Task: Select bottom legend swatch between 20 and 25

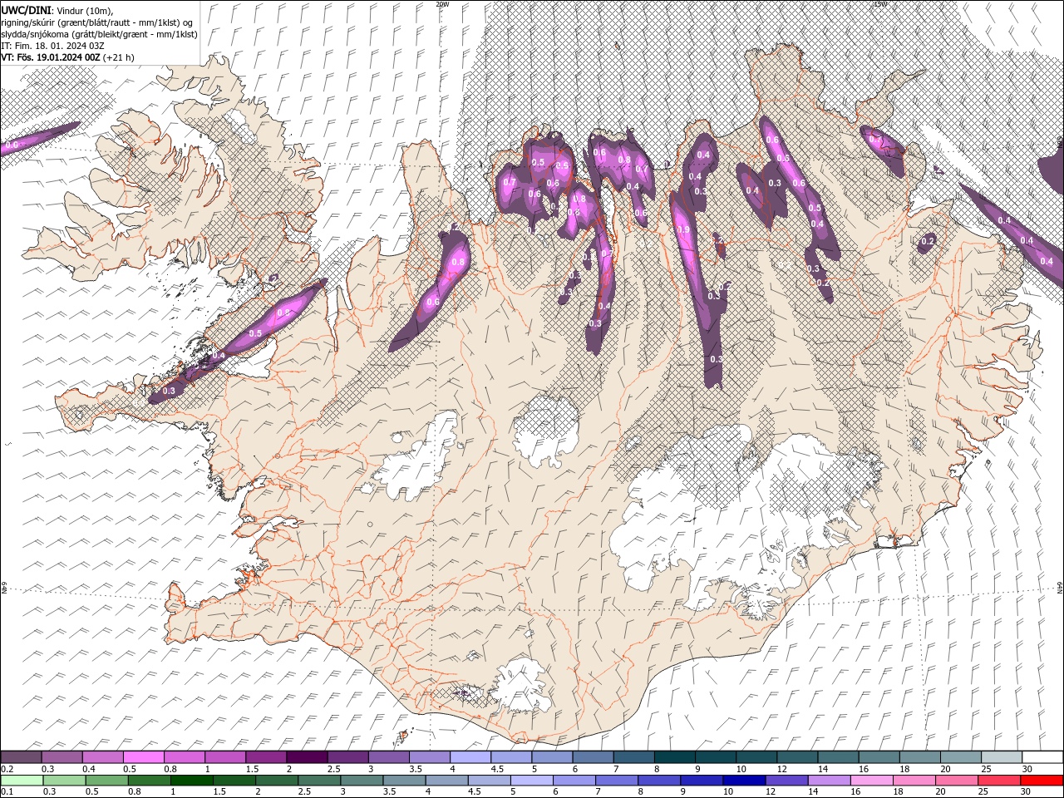Action: pos(956,781)
